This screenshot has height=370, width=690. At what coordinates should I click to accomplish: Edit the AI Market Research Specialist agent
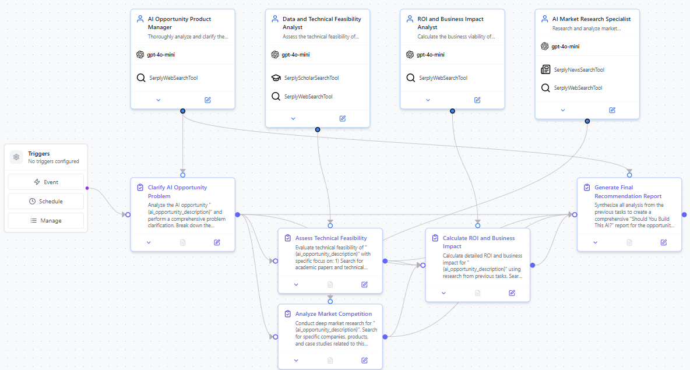[612, 110]
